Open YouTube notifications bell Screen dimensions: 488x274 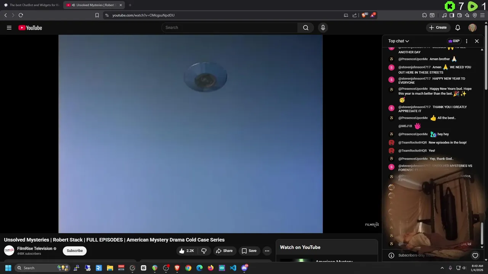(x=458, y=27)
